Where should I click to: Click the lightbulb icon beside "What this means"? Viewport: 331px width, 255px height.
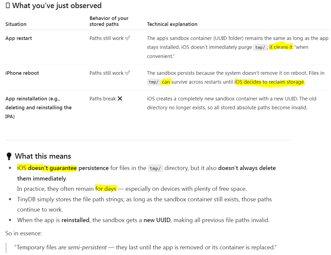9,156
